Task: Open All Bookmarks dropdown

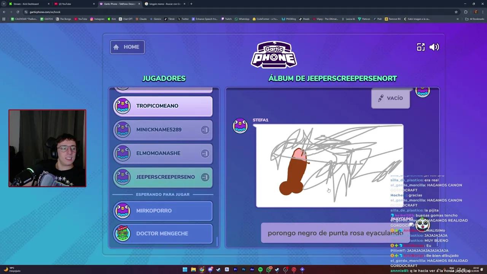Action: [474, 19]
